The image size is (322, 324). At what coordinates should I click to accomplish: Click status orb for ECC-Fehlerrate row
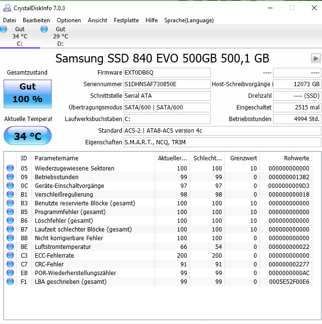pyautogui.click(x=10, y=255)
